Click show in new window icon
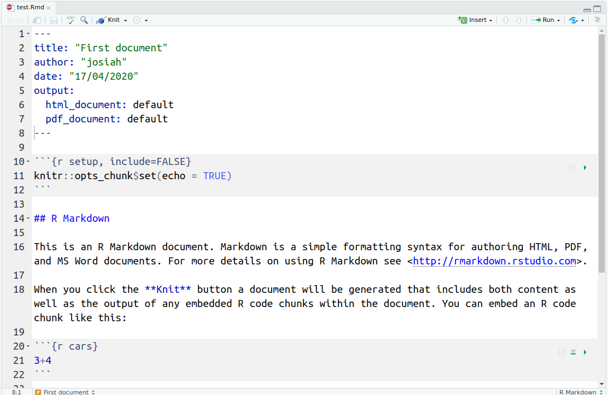 37,20
